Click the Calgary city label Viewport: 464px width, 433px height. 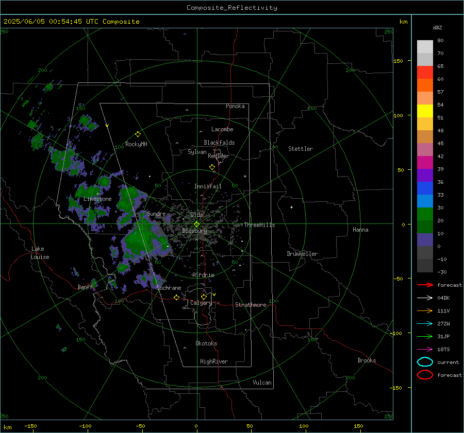(x=201, y=303)
